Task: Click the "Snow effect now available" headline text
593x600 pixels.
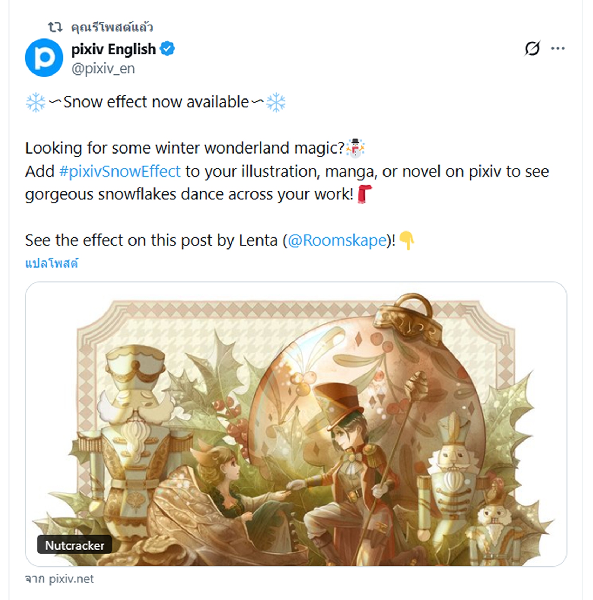Action: pos(156,102)
